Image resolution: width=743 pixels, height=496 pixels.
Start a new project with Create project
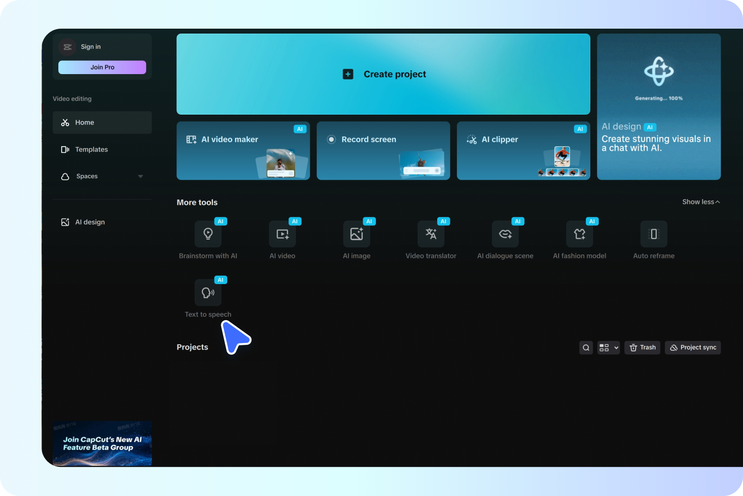pyautogui.click(x=383, y=74)
